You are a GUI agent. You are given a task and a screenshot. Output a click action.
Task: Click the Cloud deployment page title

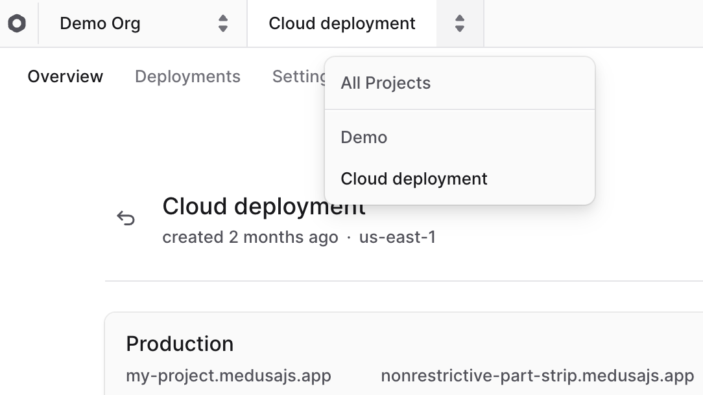click(x=263, y=207)
